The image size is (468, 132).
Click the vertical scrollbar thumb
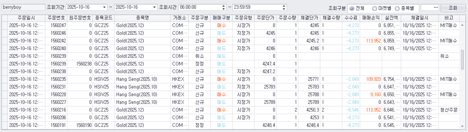tap(462, 60)
